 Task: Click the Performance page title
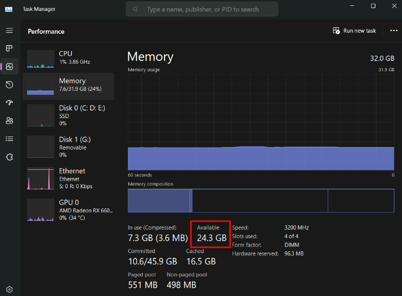[46, 32]
